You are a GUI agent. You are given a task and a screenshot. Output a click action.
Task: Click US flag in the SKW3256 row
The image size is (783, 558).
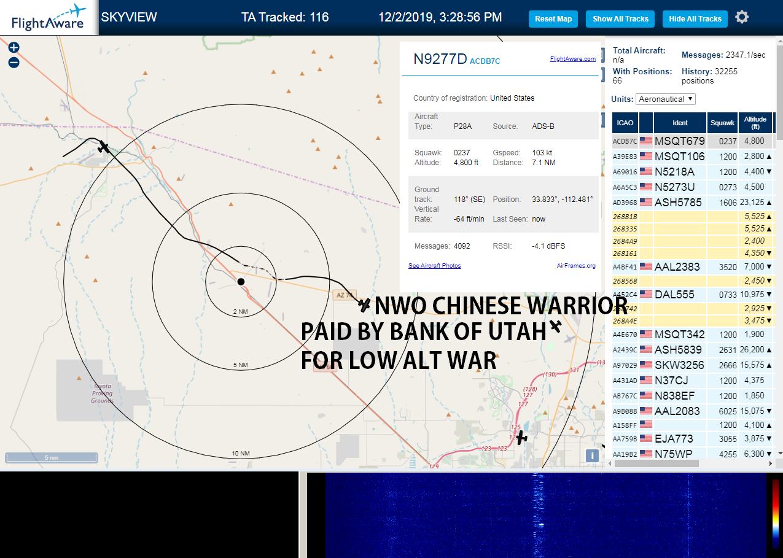646,365
